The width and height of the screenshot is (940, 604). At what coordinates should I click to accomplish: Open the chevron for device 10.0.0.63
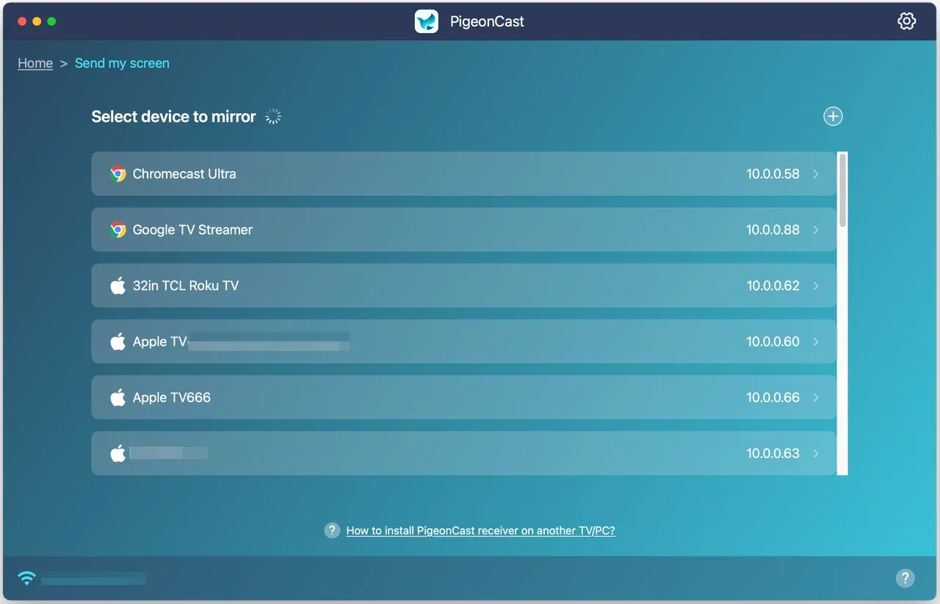coord(816,453)
